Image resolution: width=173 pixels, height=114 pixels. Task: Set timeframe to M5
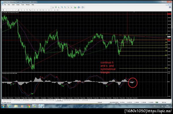(x=37, y=10)
